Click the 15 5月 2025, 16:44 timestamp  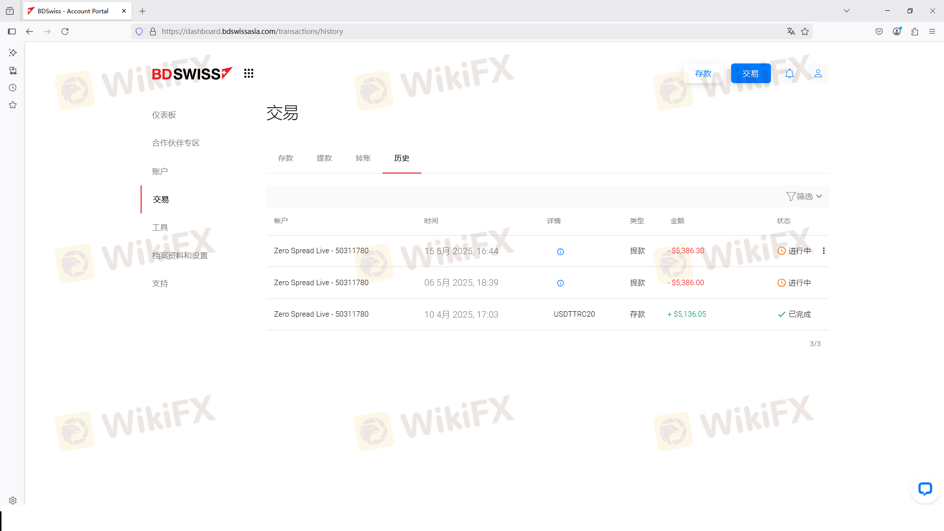461,251
